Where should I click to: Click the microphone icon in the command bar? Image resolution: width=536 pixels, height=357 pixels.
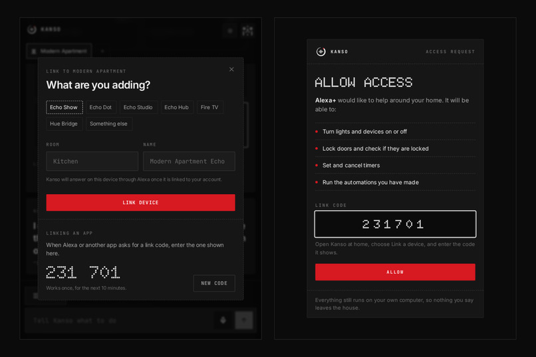(223, 320)
